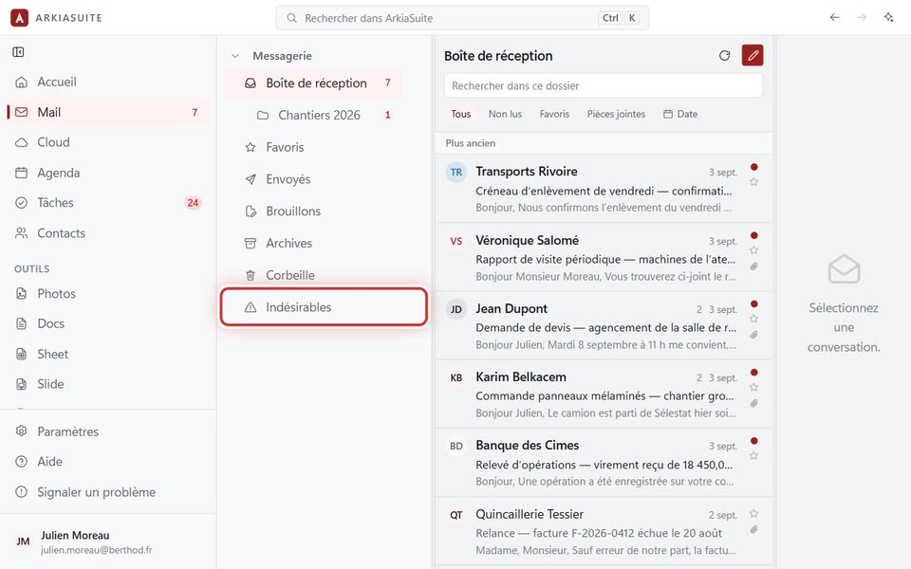Image resolution: width=911 pixels, height=569 pixels.
Task: Go back with the left arrow
Action: [834, 17]
